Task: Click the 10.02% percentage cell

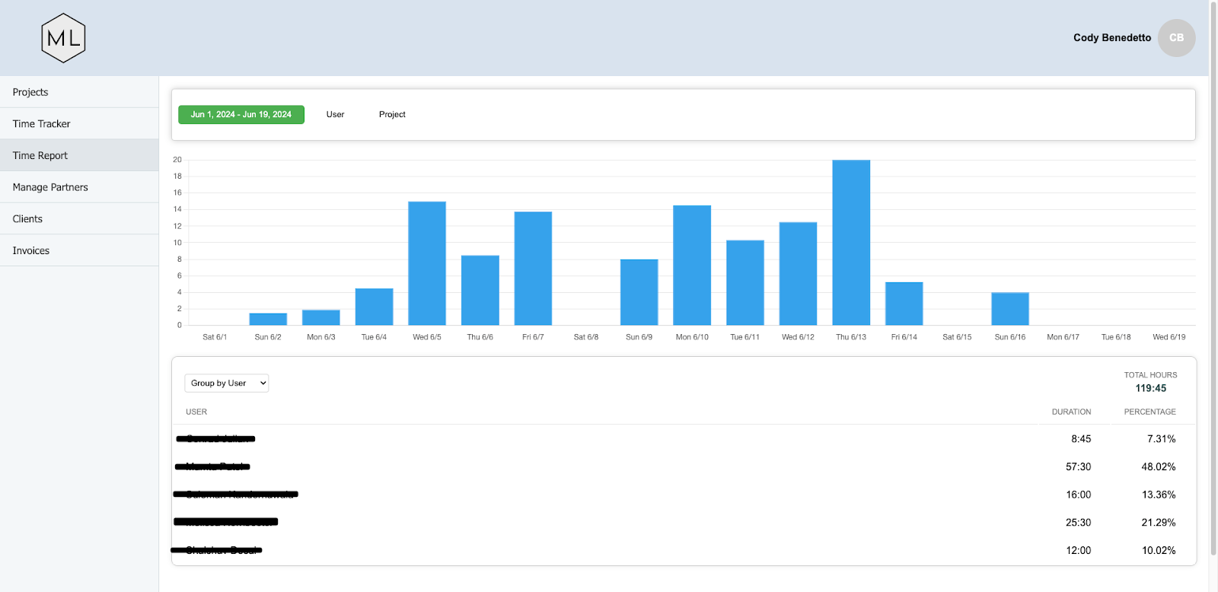Action: (1159, 550)
